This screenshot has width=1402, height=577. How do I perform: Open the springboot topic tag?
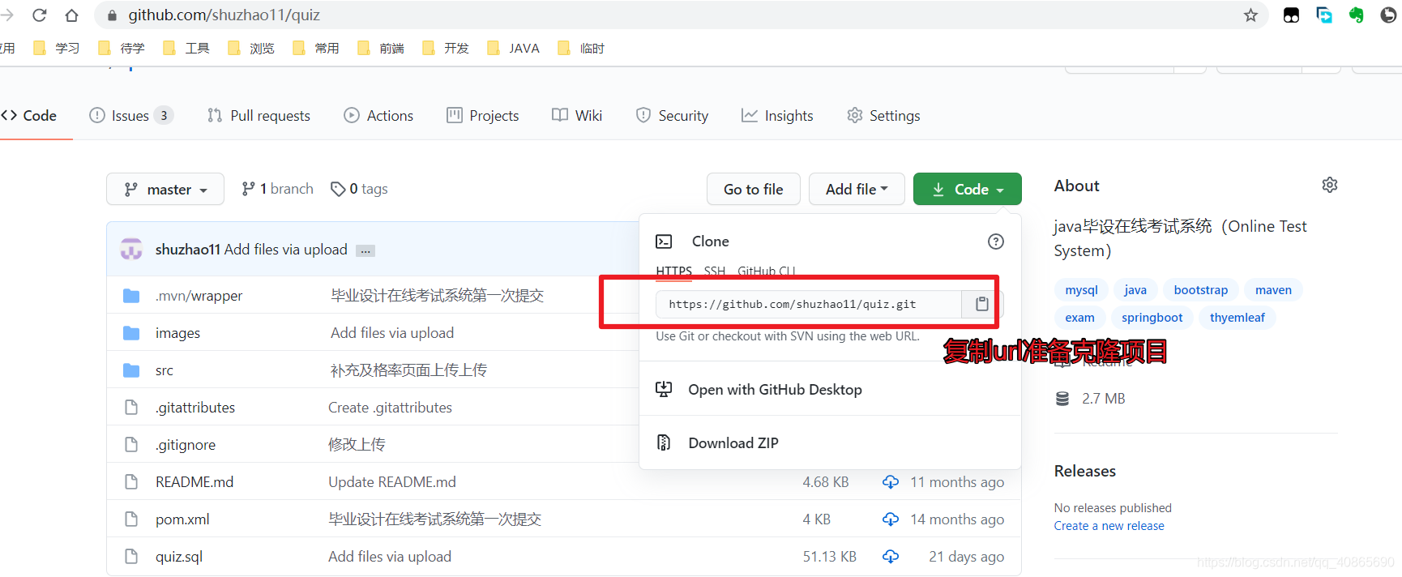click(x=1152, y=318)
